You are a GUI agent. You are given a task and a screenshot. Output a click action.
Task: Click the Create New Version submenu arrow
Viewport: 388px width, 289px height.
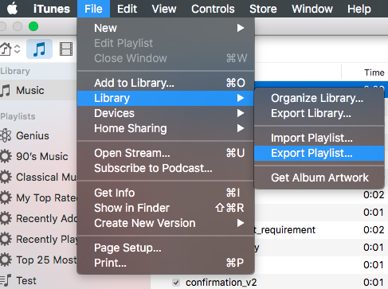241,223
